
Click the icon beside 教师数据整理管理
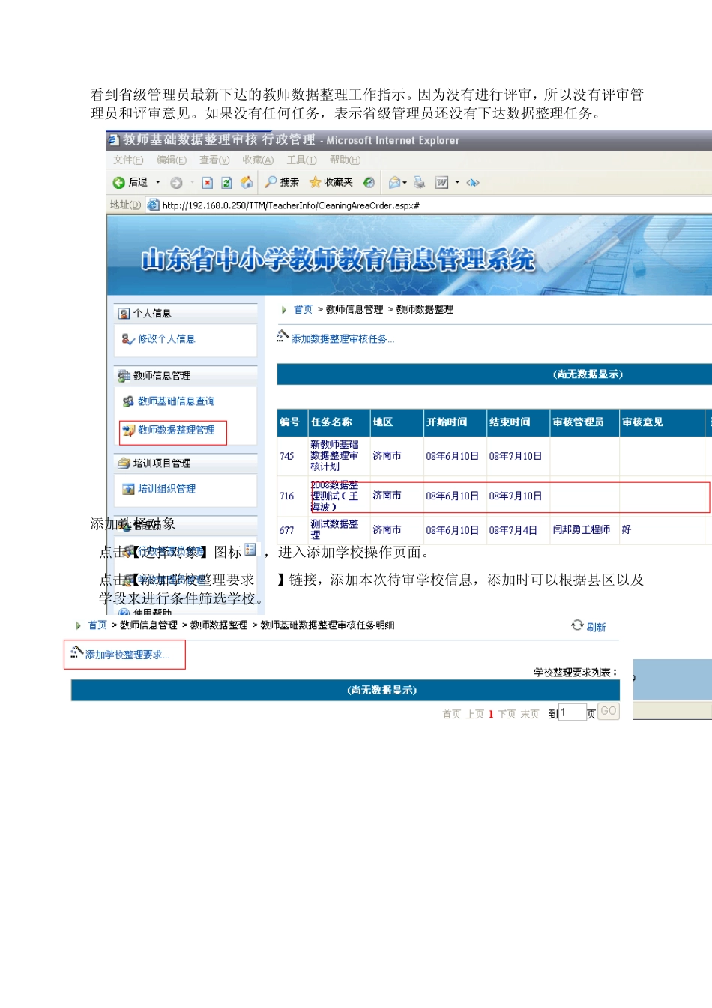click(128, 430)
